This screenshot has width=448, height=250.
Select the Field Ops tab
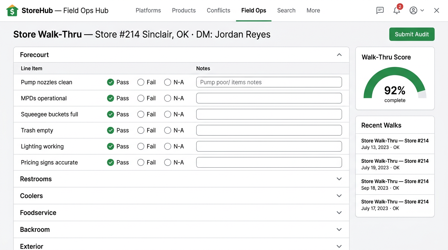(254, 10)
